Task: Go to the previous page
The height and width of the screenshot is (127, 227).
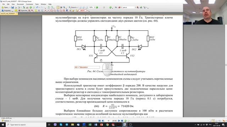Action: [103, 121]
